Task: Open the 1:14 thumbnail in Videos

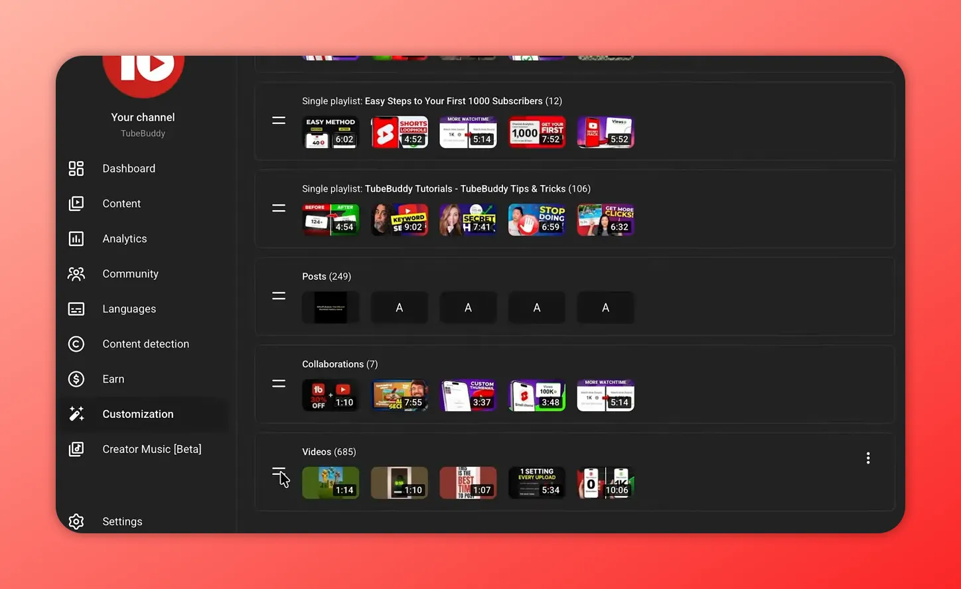Action: click(x=331, y=483)
